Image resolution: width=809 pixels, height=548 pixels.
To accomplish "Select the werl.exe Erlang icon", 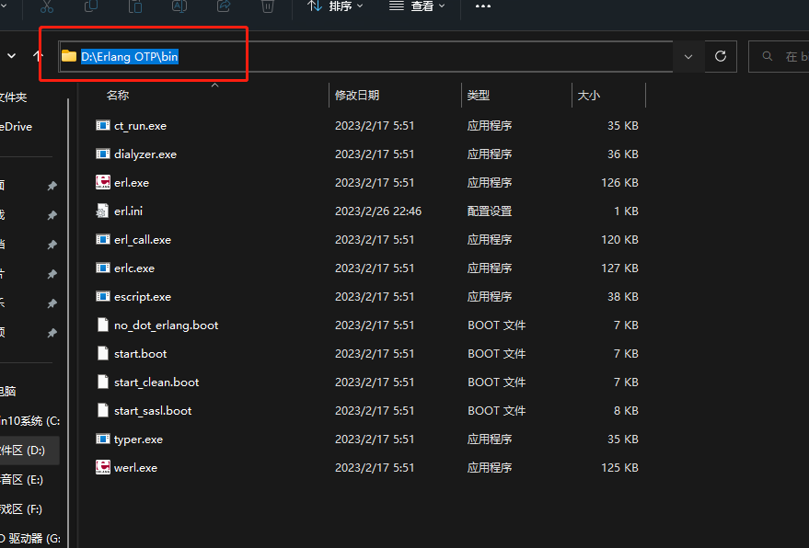I will pos(103,467).
